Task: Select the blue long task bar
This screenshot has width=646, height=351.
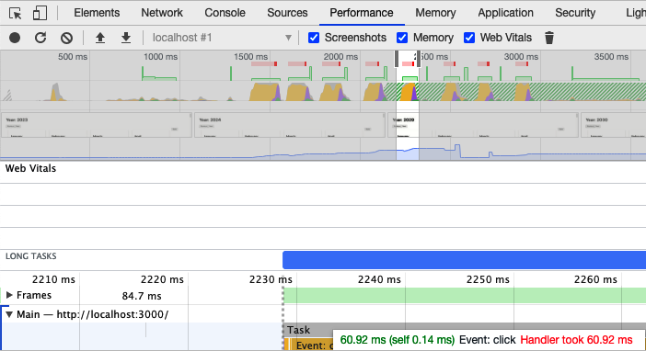Action: pyautogui.click(x=465, y=260)
